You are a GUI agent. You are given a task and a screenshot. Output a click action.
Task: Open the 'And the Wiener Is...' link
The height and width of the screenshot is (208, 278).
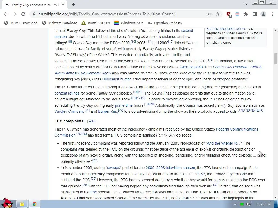[x=223, y=144]
